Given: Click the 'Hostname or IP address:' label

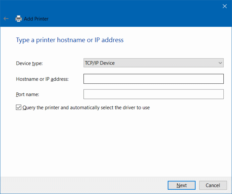Looking at the screenshot, I should pos(42,79).
